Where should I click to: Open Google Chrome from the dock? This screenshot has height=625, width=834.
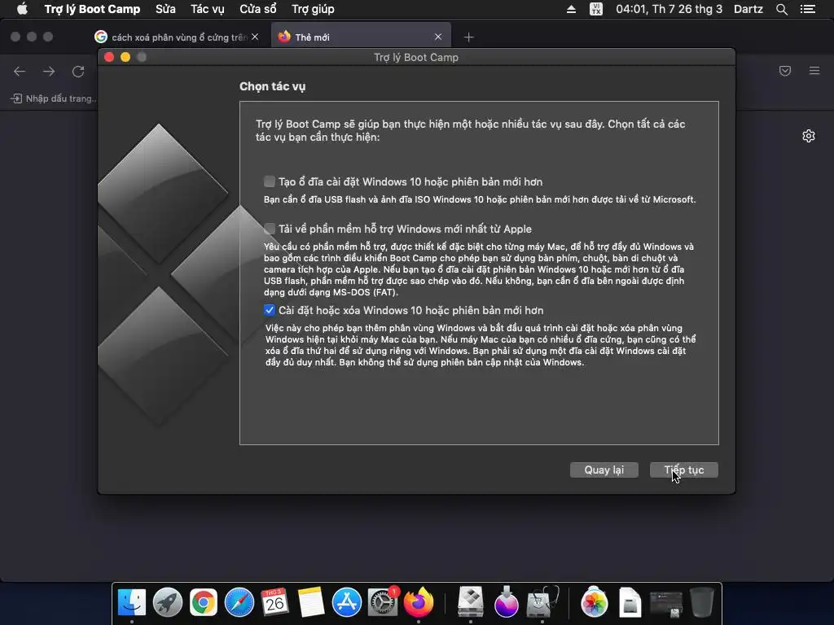(204, 603)
